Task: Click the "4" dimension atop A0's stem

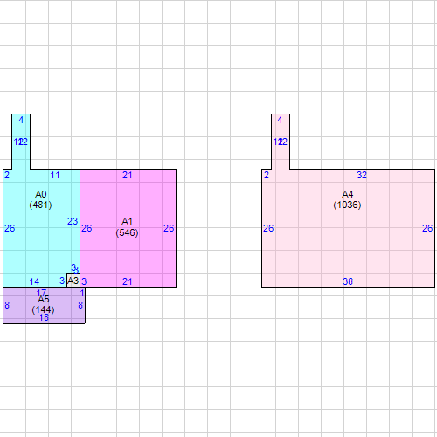Action: (21, 120)
